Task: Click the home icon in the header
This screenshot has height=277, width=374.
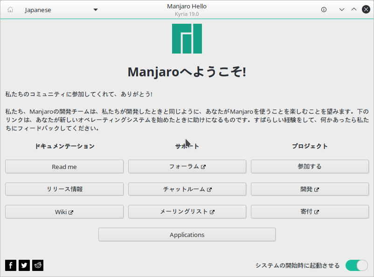Action: [10, 9]
